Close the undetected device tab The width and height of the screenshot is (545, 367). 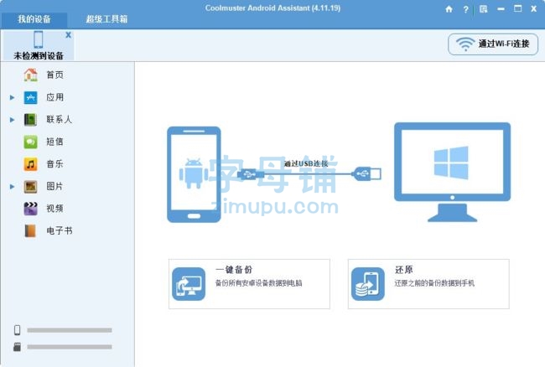tap(68, 34)
